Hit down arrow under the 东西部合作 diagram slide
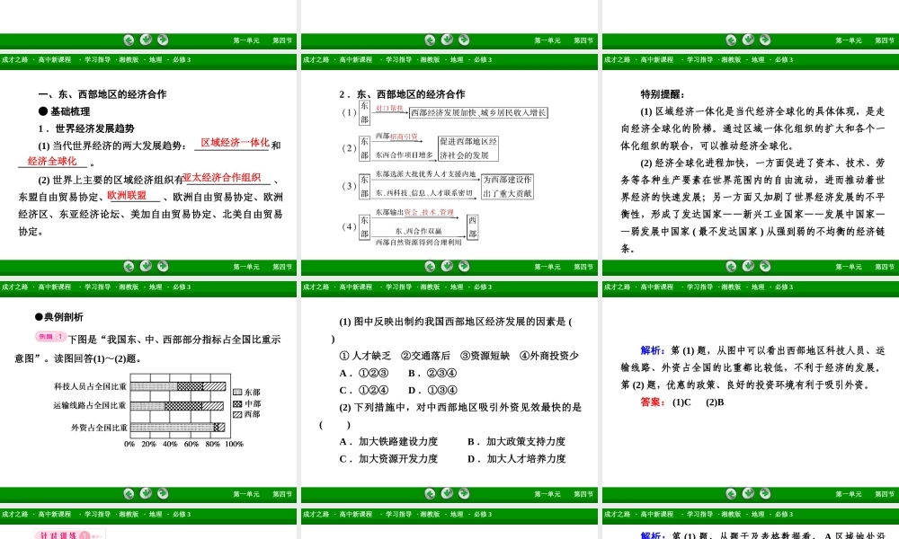This screenshot has height=539, width=899. [447, 266]
